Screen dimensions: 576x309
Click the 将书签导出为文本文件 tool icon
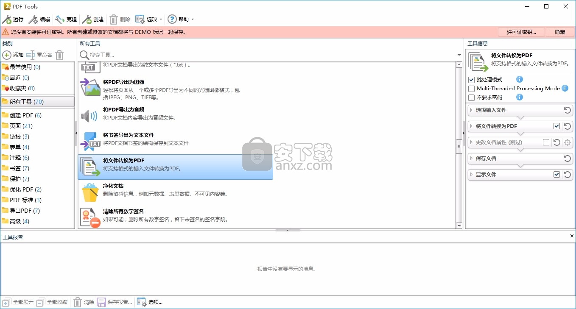[90, 141]
